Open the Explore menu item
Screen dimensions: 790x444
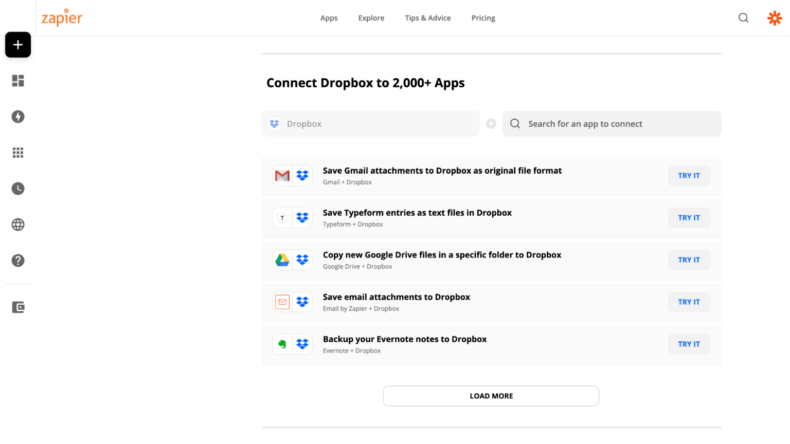coord(371,18)
